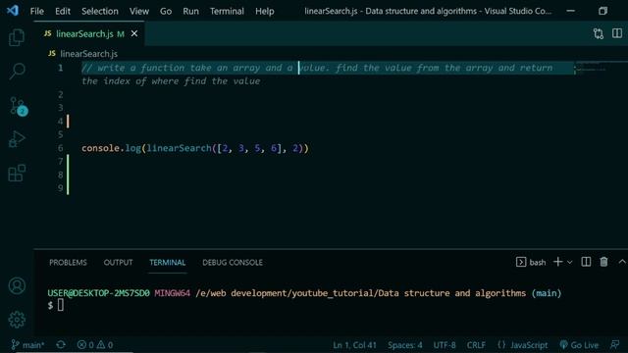
Task: Open the Help menu
Action: (265, 11)
